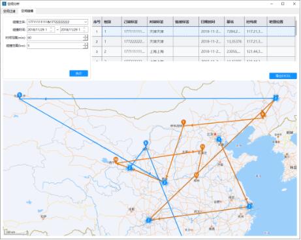
Task: Select table row 3 with 121.44 longitude
Action: click(x=193, y=52)
